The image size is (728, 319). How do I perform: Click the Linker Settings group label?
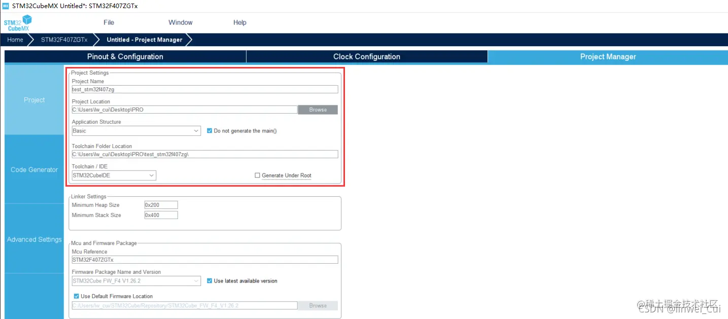(89, 196)
